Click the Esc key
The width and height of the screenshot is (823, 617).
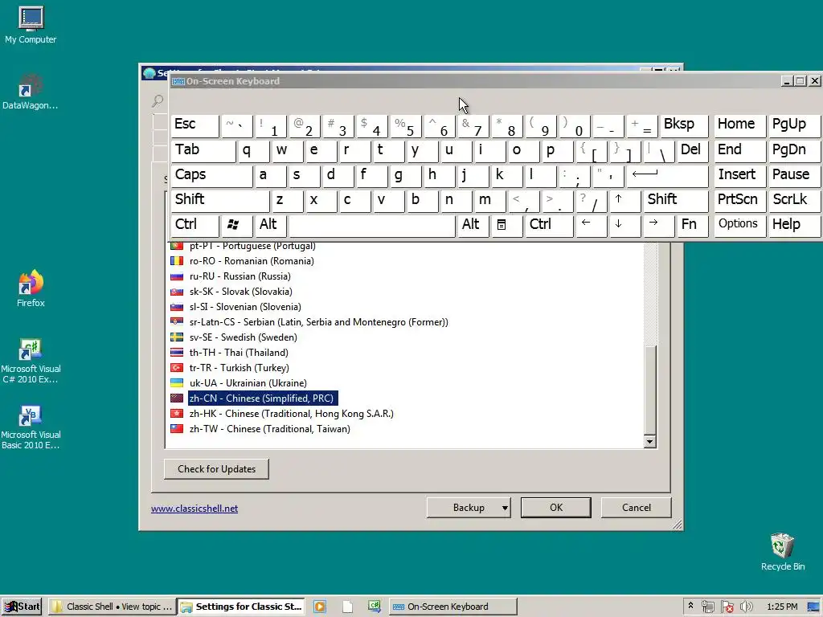click(x=194, y=125)
